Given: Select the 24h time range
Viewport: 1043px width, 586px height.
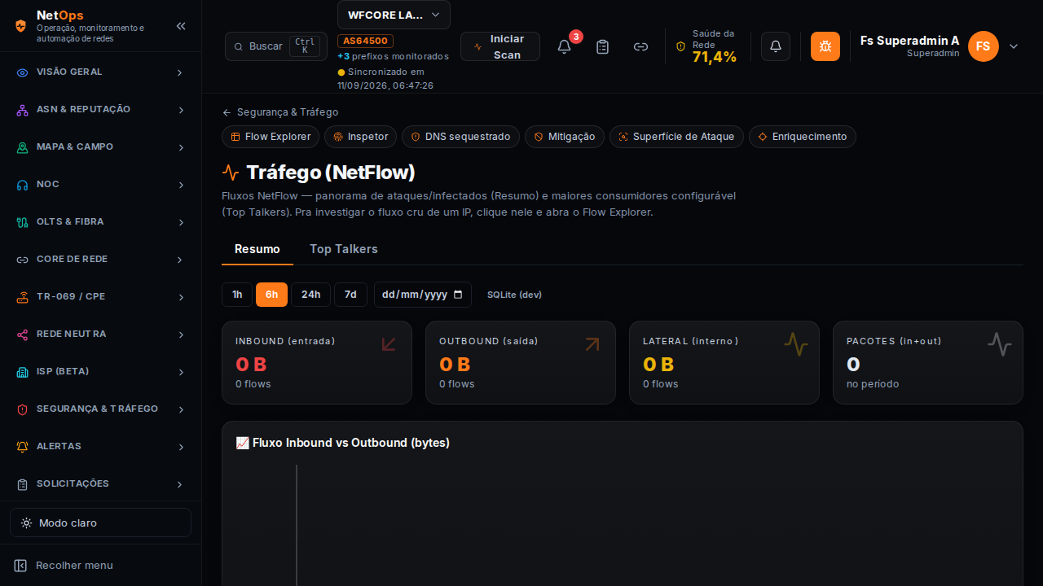Looking at the screenshot, I should pyautogui.click(x=310, y=295).
